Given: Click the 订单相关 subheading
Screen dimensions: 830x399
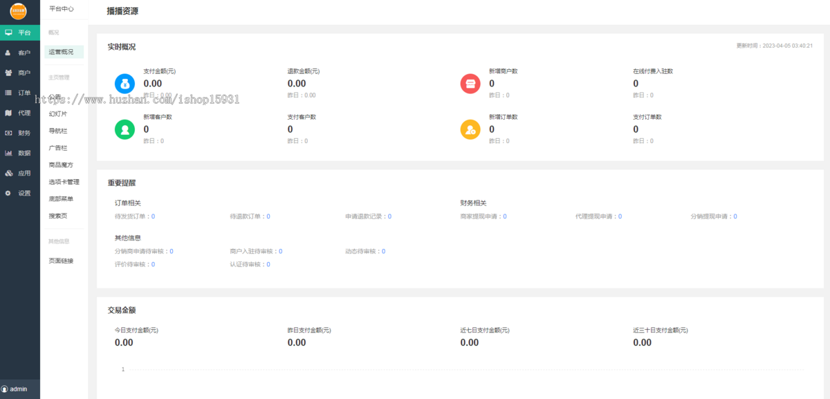Looking at the screenshot, I should pos(128,203).
